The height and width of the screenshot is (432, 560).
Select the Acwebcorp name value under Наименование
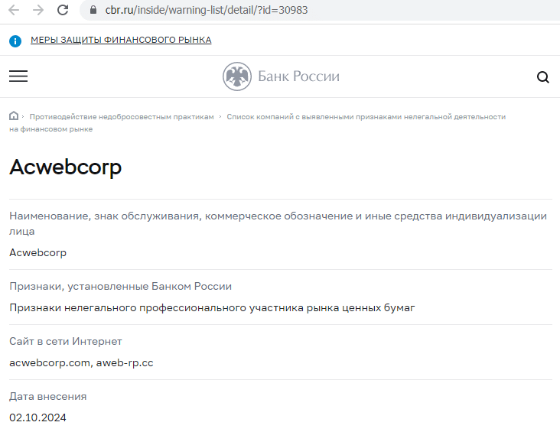[37, 253]
